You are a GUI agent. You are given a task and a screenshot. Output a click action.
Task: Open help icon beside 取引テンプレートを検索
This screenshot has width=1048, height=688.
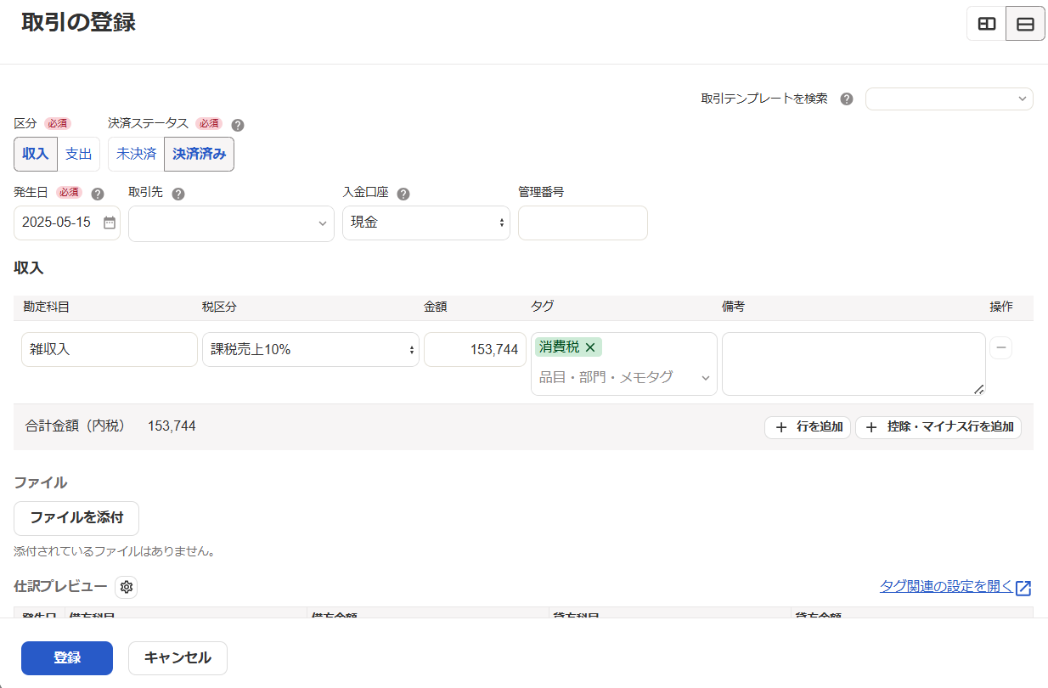click(847, 99)
